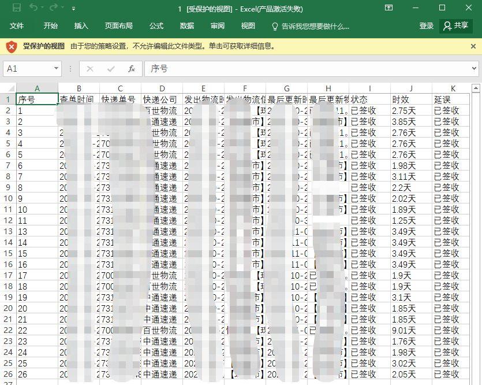Image resolution: width=482 pixels, height=385 pixels.
Task: Switch to the 开始 ribbon tab
Action: point(50,26)
